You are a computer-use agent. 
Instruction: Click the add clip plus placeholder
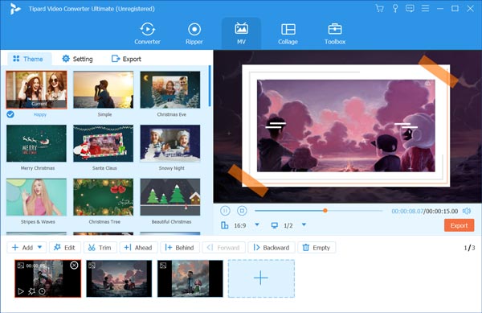tap(261, 278)
